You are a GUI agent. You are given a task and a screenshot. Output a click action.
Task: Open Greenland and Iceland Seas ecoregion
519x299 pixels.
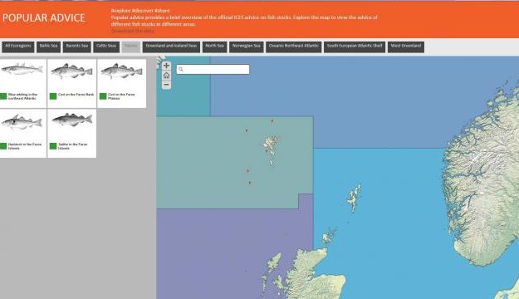coord(171,47)
